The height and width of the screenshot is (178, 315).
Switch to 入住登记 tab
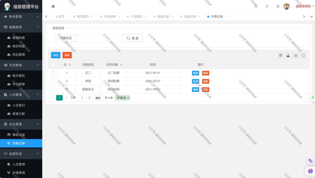[x=136, y=17]
